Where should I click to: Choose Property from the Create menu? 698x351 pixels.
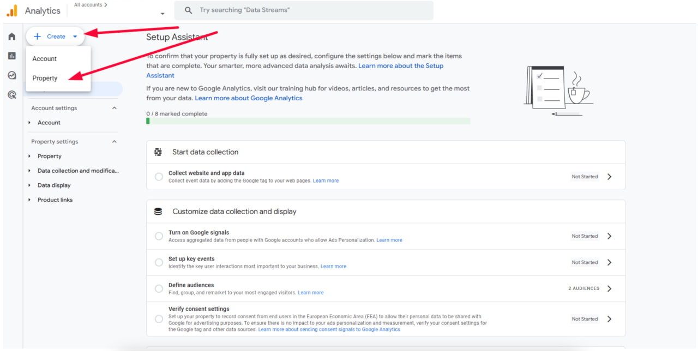[x=58, y=78]
